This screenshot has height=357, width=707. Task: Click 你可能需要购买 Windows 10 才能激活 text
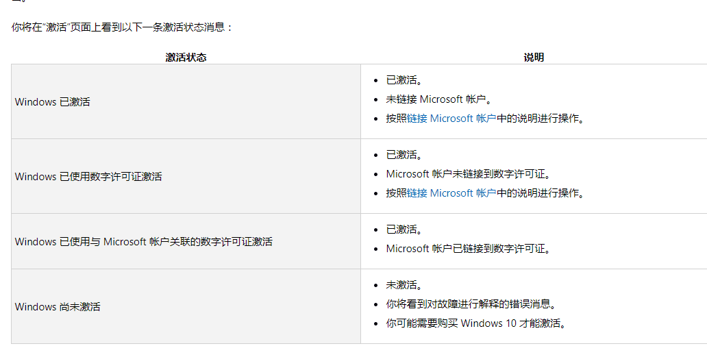[476, 323]
